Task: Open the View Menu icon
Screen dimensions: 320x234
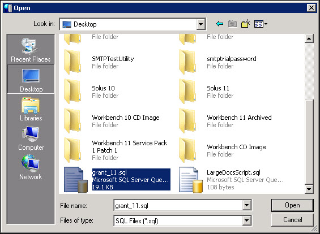Action: (261, 24)
